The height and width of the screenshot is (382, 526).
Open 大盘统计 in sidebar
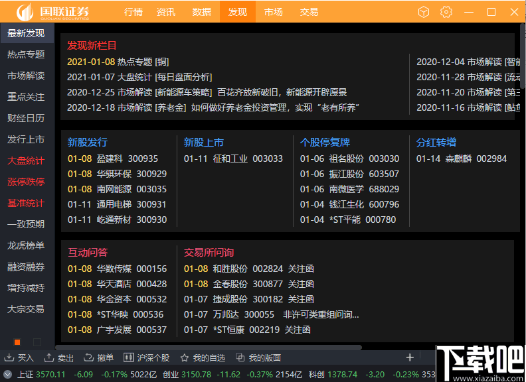26,160
